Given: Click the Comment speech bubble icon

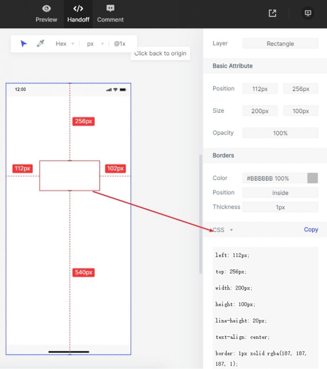Looking at the screenshot, I should pyautogui.click(x=110, y=8).
